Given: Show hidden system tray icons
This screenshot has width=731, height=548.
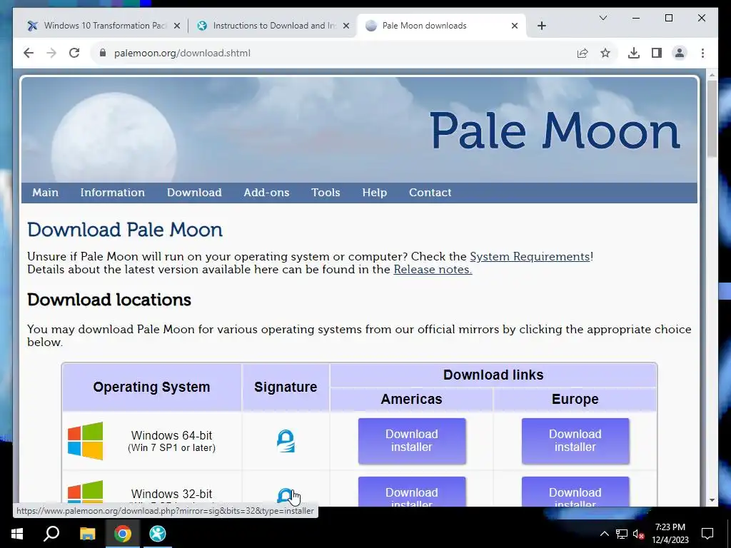Looking at the screenshot, I should [604, 534].
